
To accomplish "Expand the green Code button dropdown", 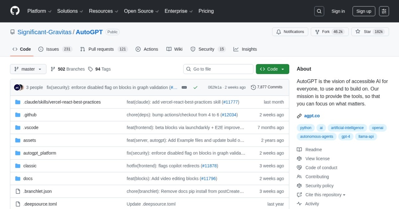I will point(282,69).
